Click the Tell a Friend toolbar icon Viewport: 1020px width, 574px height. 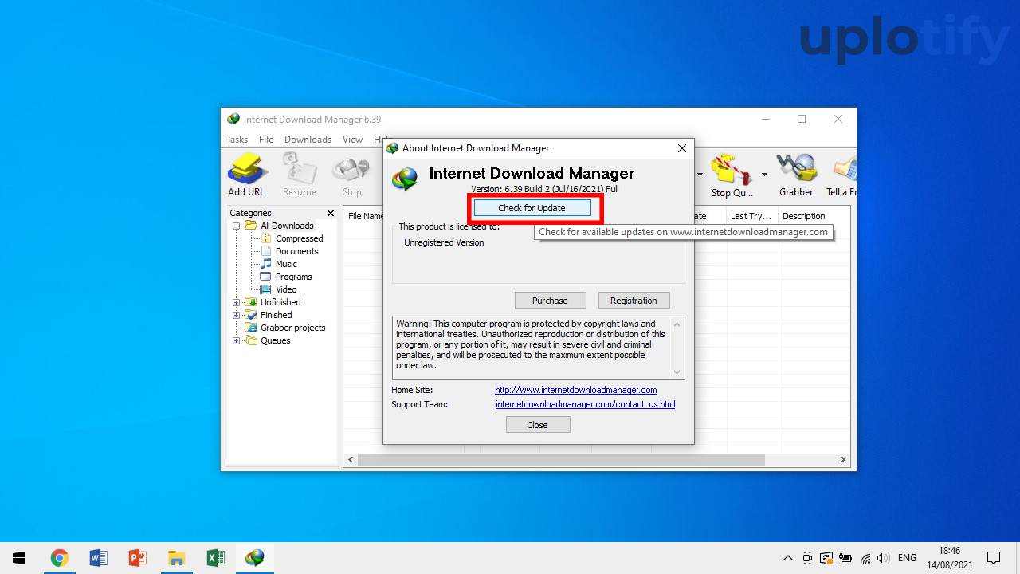[843, 175]
